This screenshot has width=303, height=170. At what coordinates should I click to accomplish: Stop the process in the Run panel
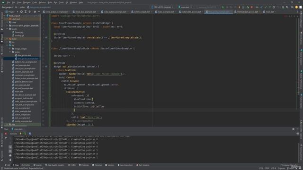coord(6,134)
